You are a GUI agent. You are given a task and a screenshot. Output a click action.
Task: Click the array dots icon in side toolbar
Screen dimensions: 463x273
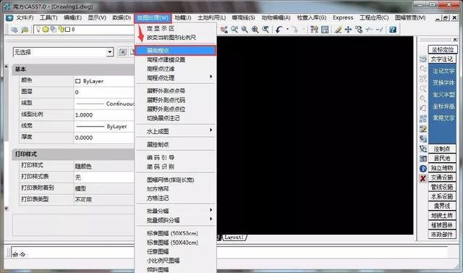coord(423,119)
